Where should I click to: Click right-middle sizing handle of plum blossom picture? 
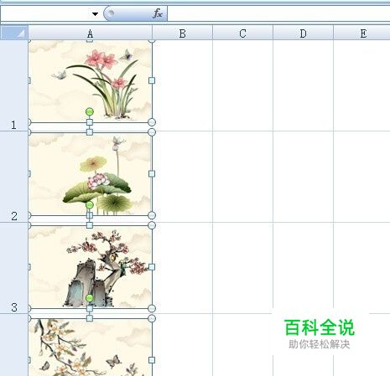152,267
